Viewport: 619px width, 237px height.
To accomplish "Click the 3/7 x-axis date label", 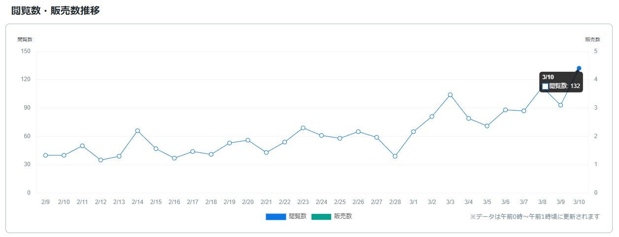I will tap(524, 202).
